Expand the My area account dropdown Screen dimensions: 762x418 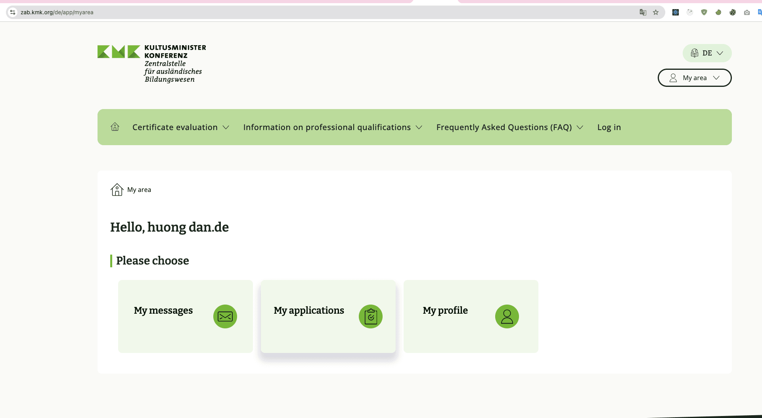click(695, 78)
